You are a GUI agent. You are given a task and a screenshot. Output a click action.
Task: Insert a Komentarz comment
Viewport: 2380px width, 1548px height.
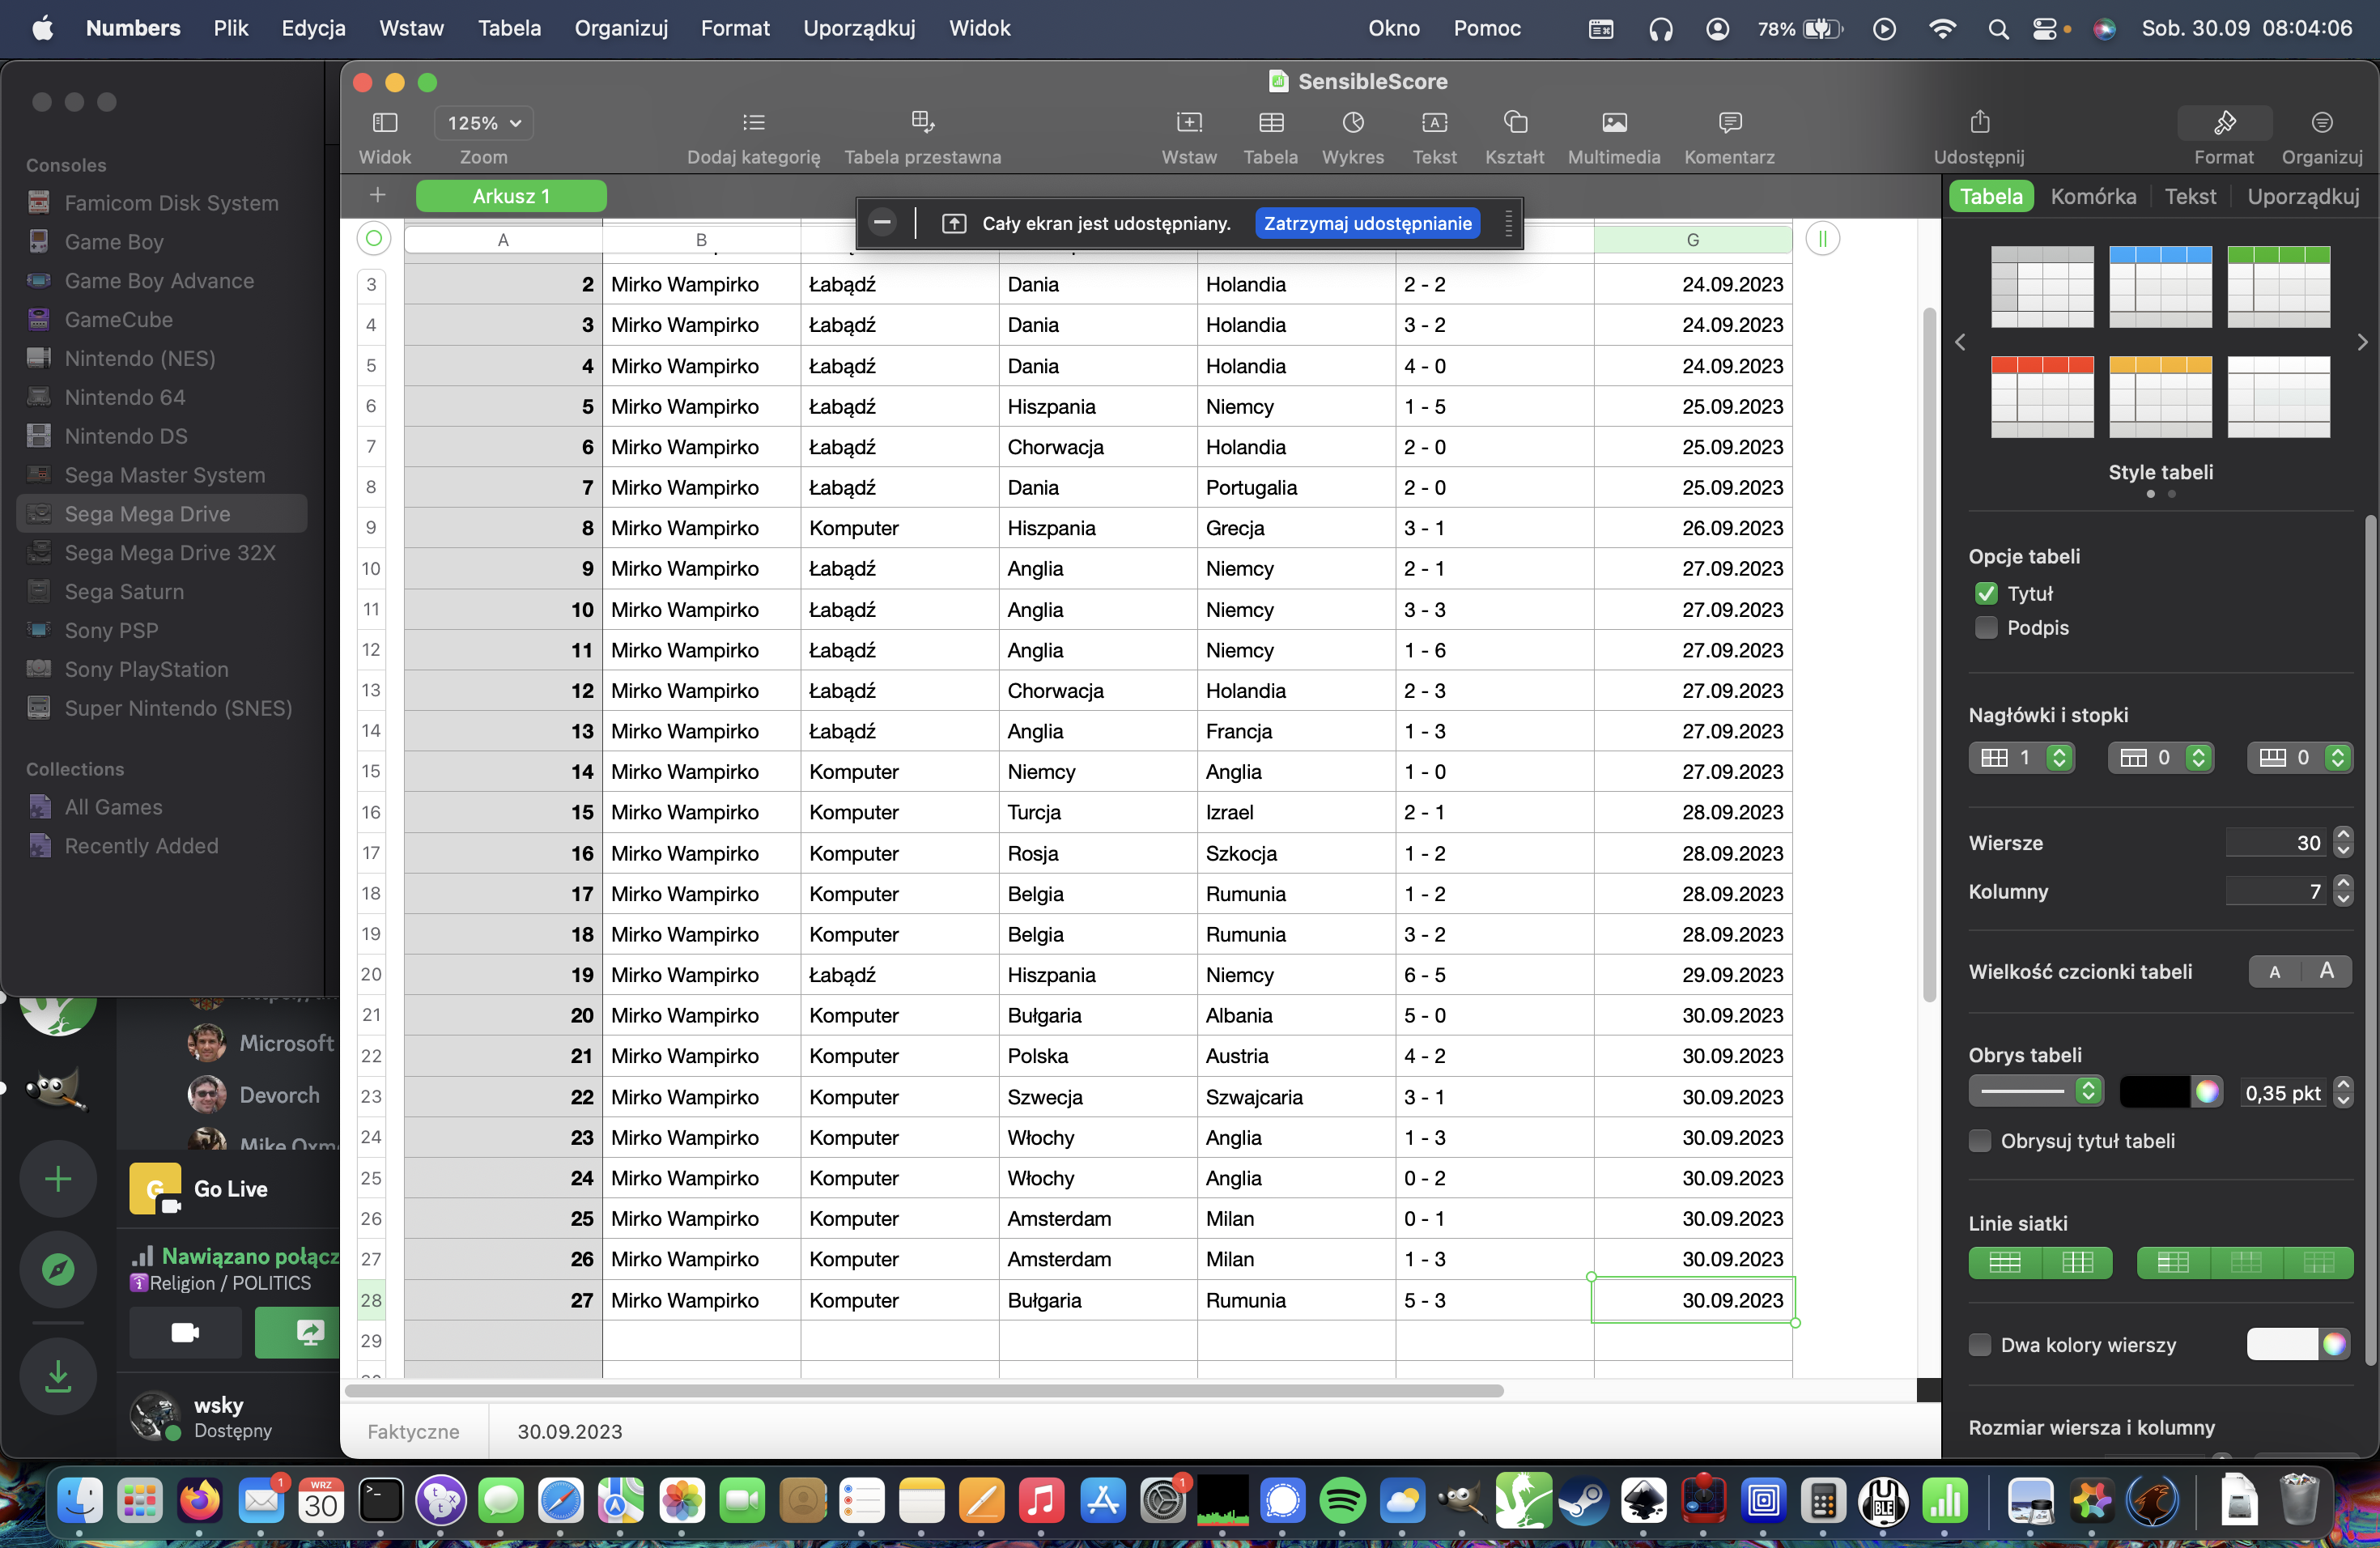[x=1728, y=123]
